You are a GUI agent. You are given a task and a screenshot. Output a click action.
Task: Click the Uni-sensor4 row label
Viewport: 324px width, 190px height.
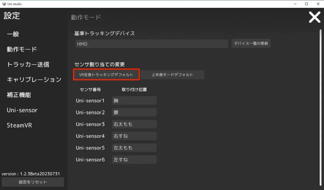click(90, 136)
